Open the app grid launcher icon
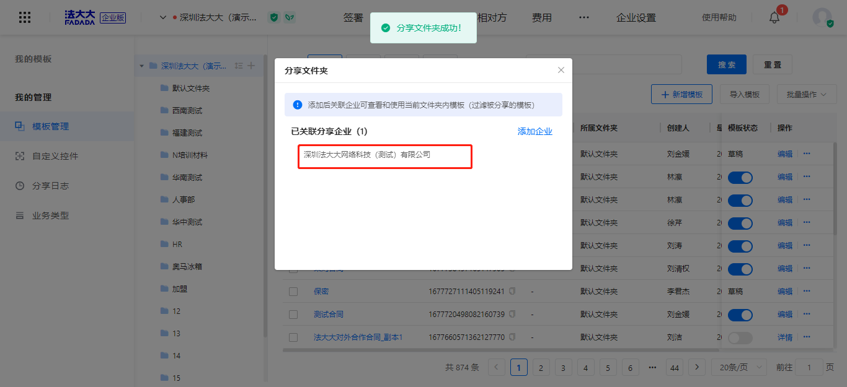The height and width of the screenshot is (387, 847). point(25,17)
